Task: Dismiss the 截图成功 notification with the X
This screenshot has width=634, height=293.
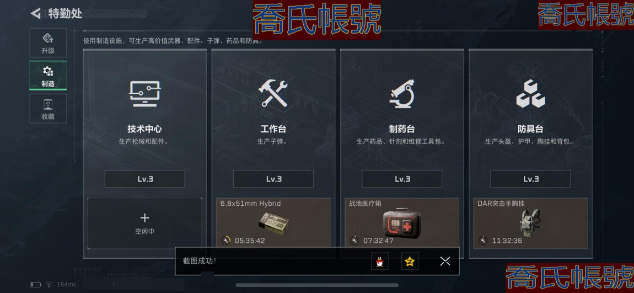Action: 445,262
